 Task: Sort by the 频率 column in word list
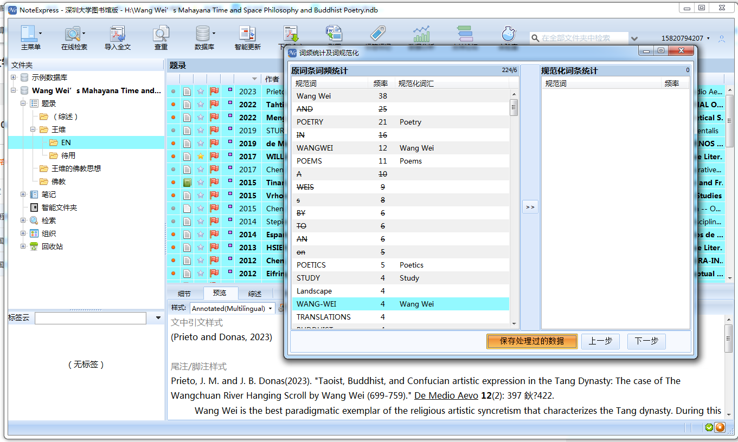click(x=381, y=83)
